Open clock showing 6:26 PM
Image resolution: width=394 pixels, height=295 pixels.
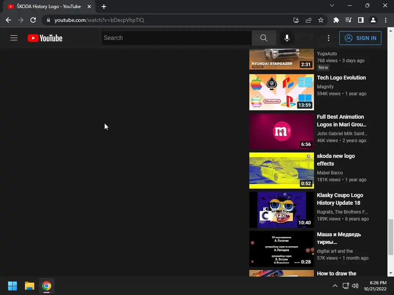pos(375,286)
